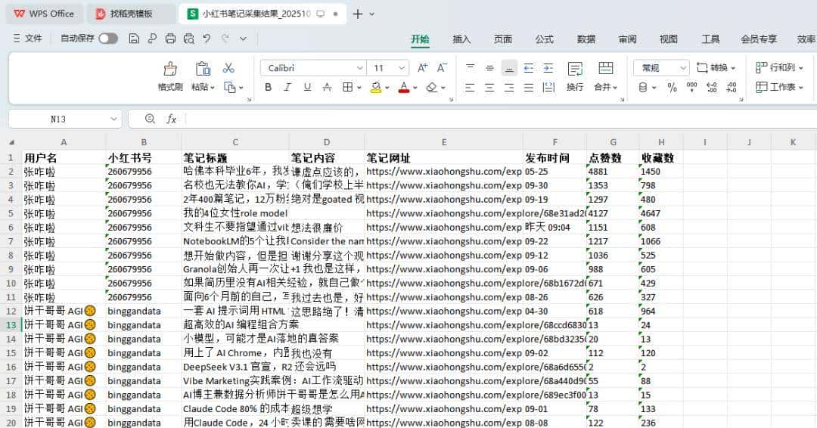Screen dimensions: 817x428
Task: Select column E header
Action: (x=444, y=142)
